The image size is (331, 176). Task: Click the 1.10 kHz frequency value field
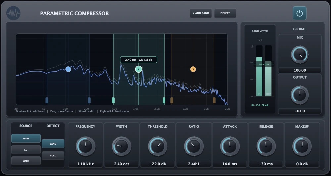point(85,164)
